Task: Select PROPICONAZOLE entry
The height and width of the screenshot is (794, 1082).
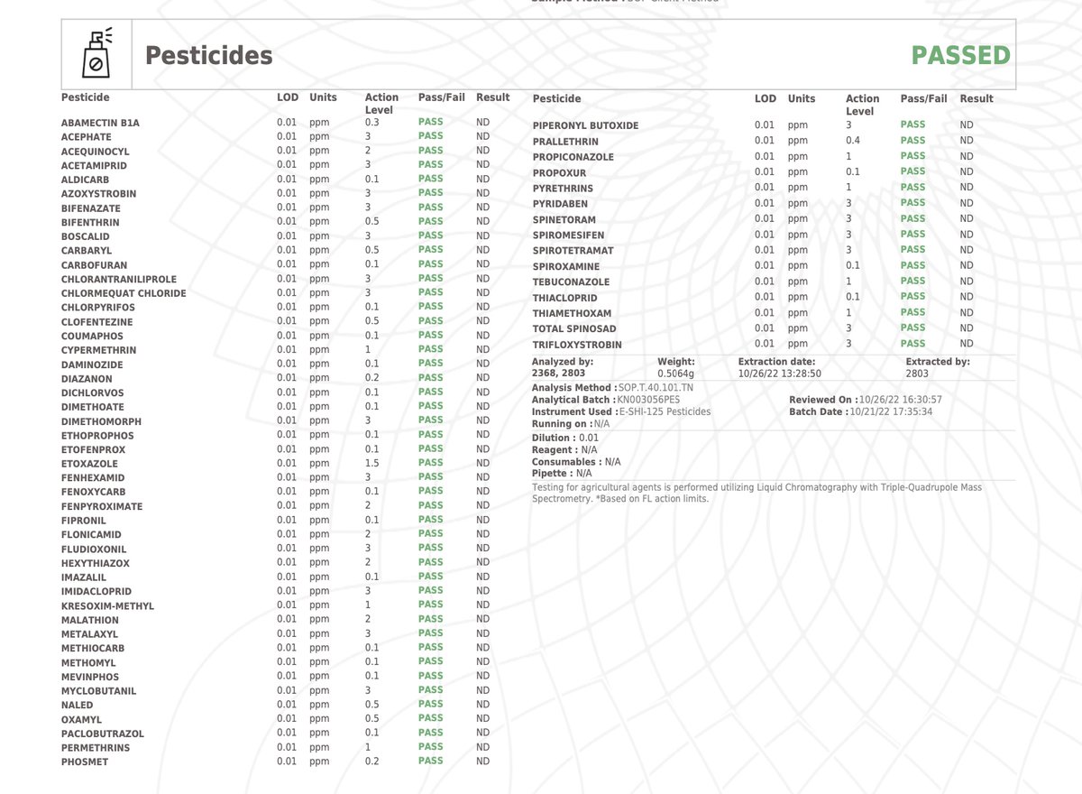Action: [x=573, y=157]
